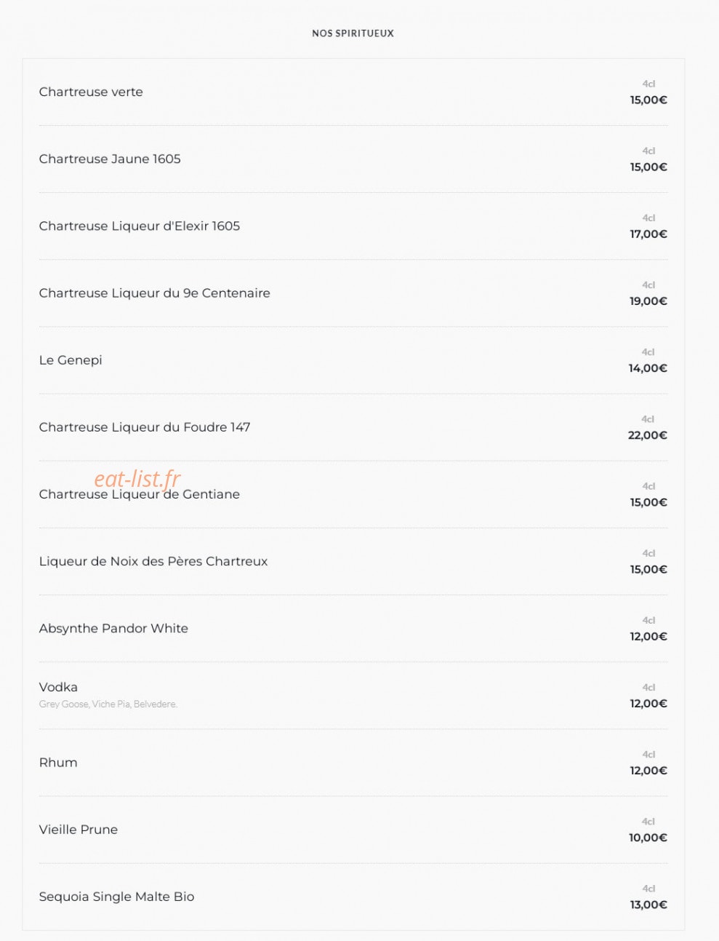
Task: Select Chartreuse Liqueur du Foudre 147
Action: (x=145, y=427)
